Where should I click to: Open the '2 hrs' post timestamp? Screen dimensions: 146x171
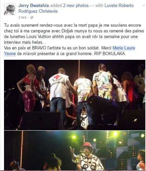(22, 17)
